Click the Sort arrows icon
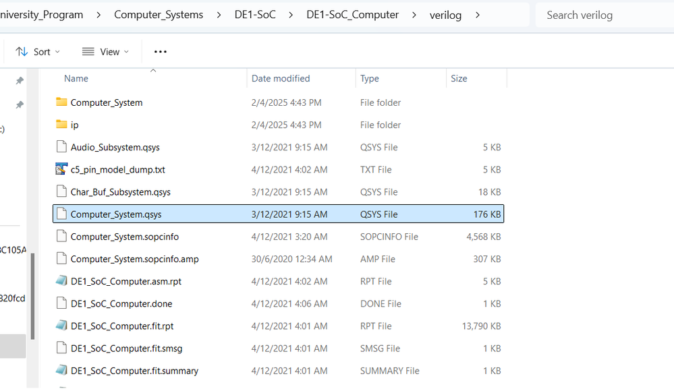This screenshot has width=674, height=391. [x=22, y=51]
